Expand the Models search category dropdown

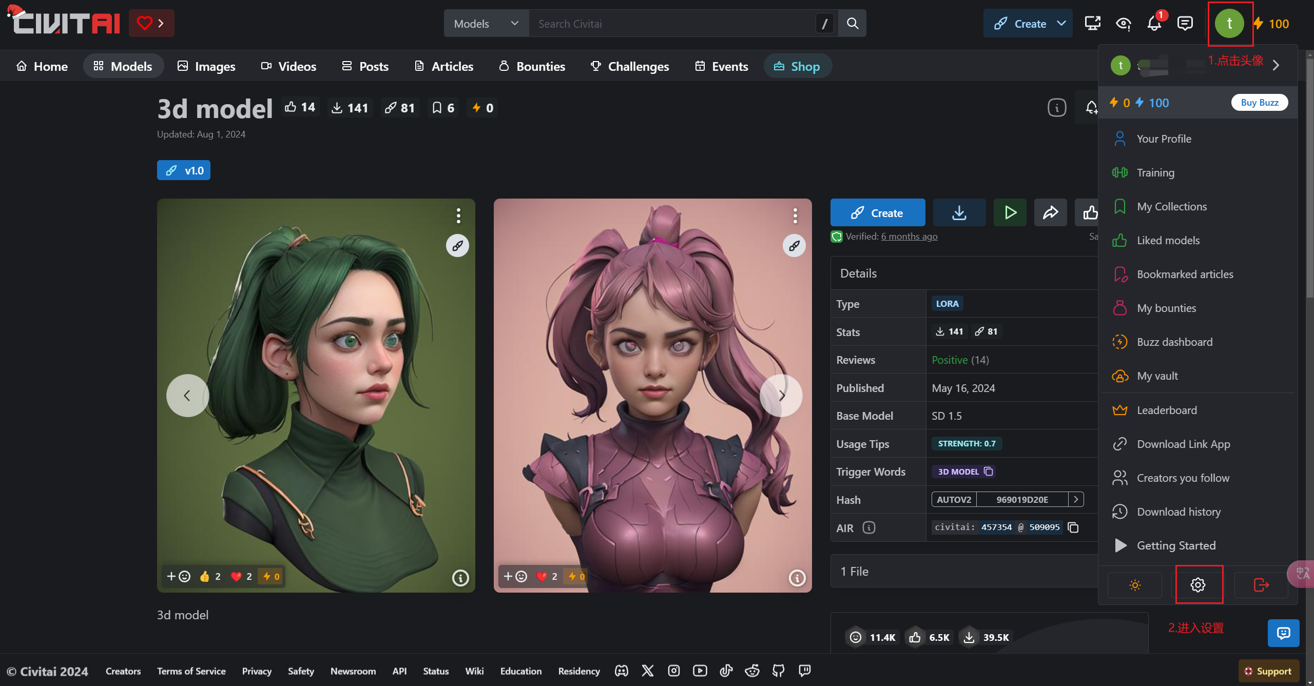coord(486,24)
